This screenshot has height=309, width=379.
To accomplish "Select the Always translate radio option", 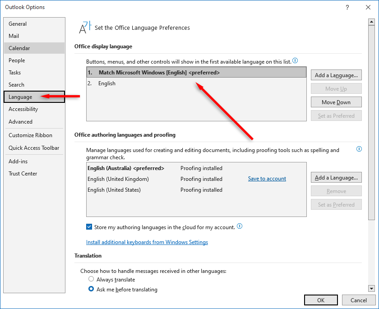I will [91, 279].
